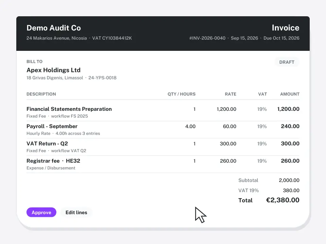Click the 1,200.00 rate for Financial Statements

pos(227,109)
